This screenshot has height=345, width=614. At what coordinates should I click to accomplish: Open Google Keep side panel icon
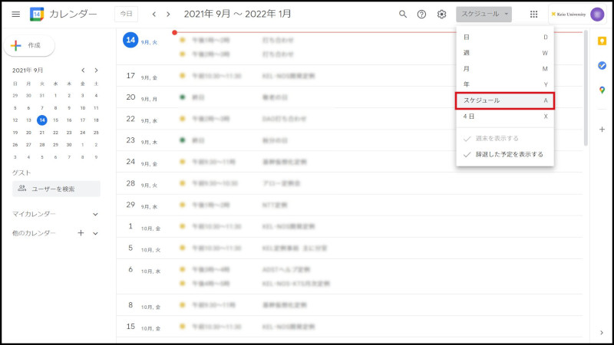coord(602,41)
